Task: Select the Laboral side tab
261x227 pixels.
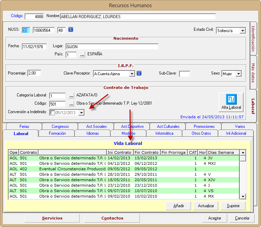Action: point(253,106)
